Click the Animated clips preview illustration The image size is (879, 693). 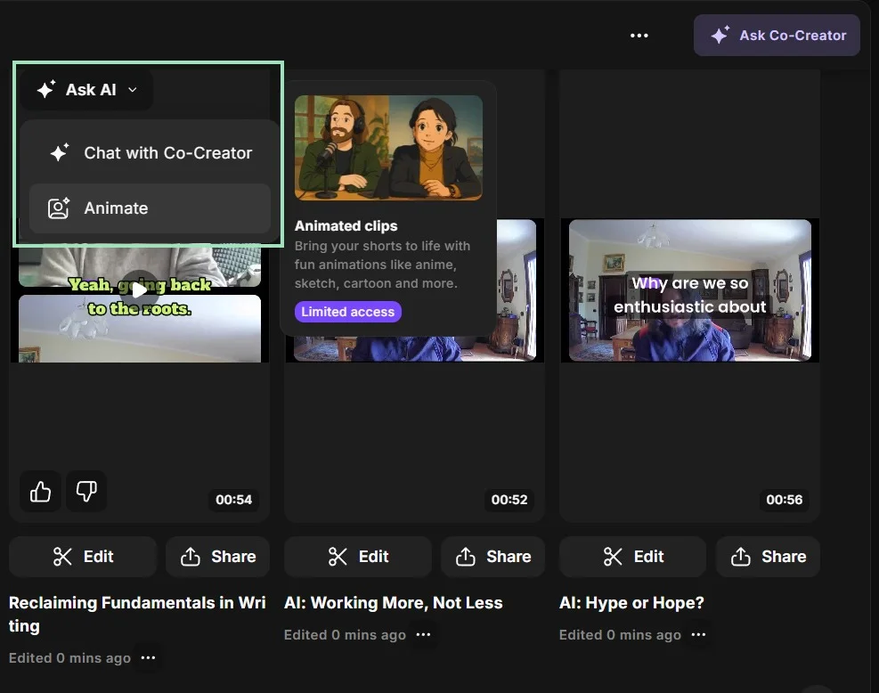(388, 148)
